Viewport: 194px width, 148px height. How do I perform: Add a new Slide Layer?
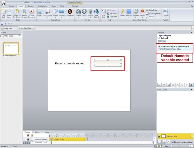(9, 14)
